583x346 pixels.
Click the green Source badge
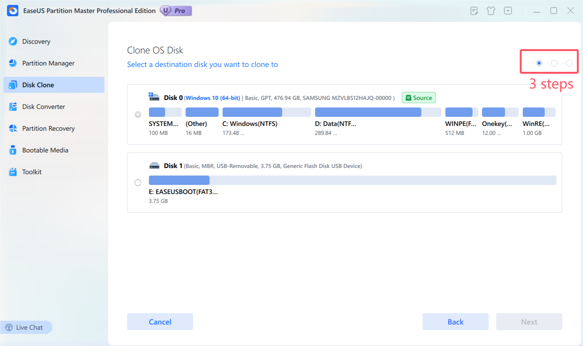(x=419, y=98)
